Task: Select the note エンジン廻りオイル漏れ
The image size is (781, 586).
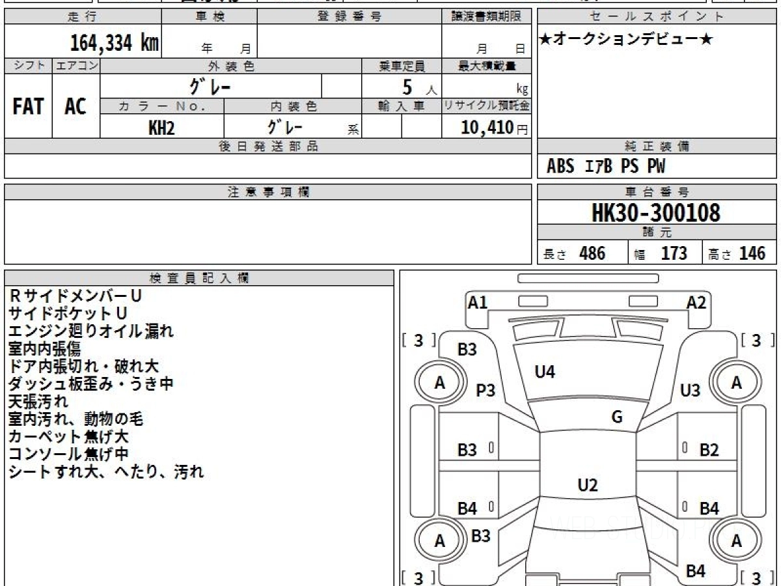Action: tap(91, 331)
